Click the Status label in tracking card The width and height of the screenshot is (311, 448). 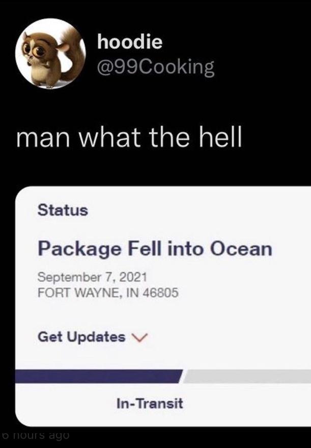[x=63, y=210]
